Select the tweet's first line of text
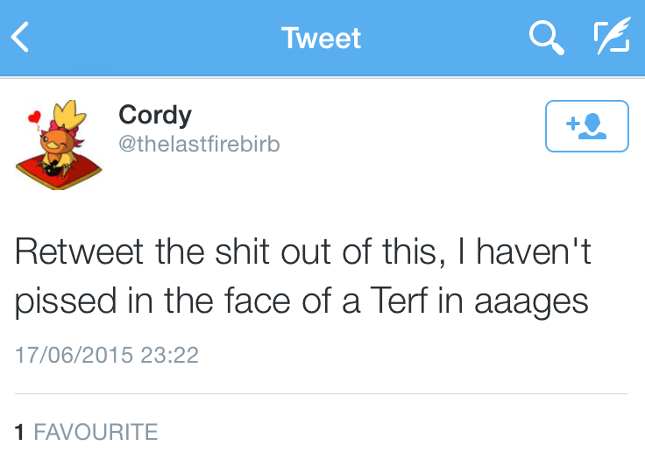This screenshot has width=645, height=467. tap(303, 252)
